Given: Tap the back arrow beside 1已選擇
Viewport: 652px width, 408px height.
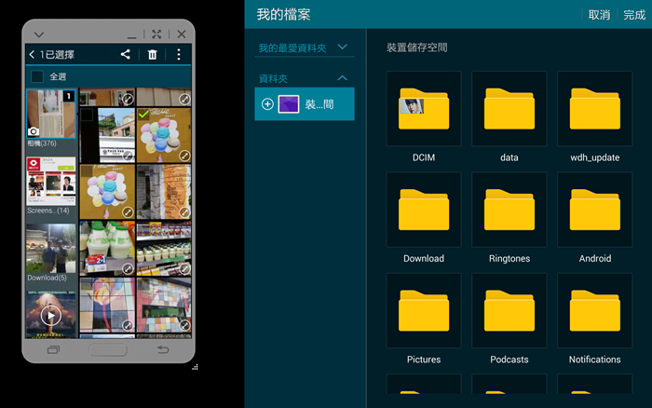Looking at the screenshot, I should pos(32,54).
